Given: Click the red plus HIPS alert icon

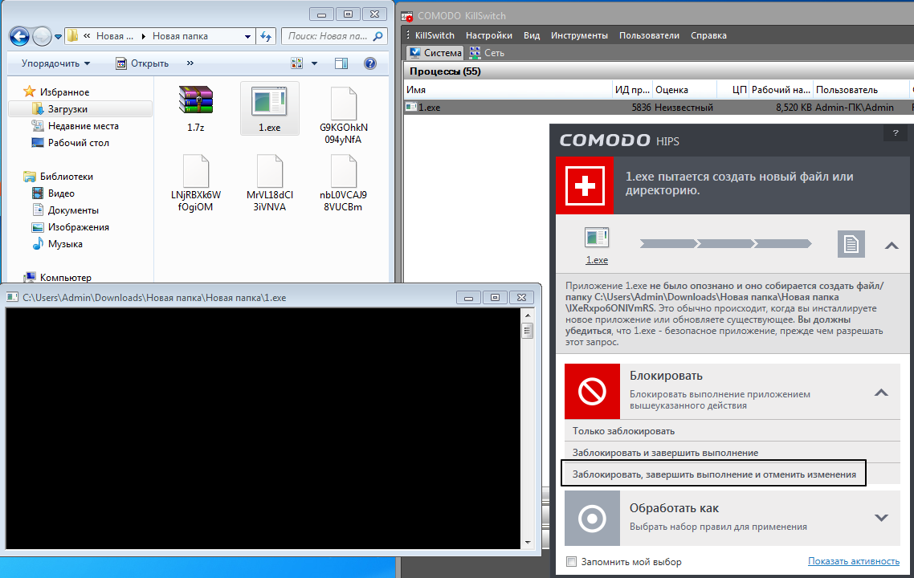Looking at the screenshot, I should point(585,185).
